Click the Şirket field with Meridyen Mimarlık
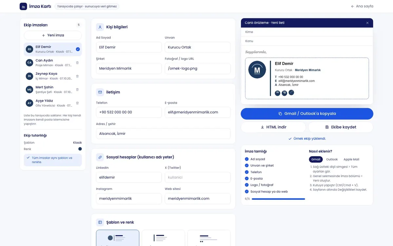Image resolution: width=393 pixels, height=246 pixels. click(129, 69)
